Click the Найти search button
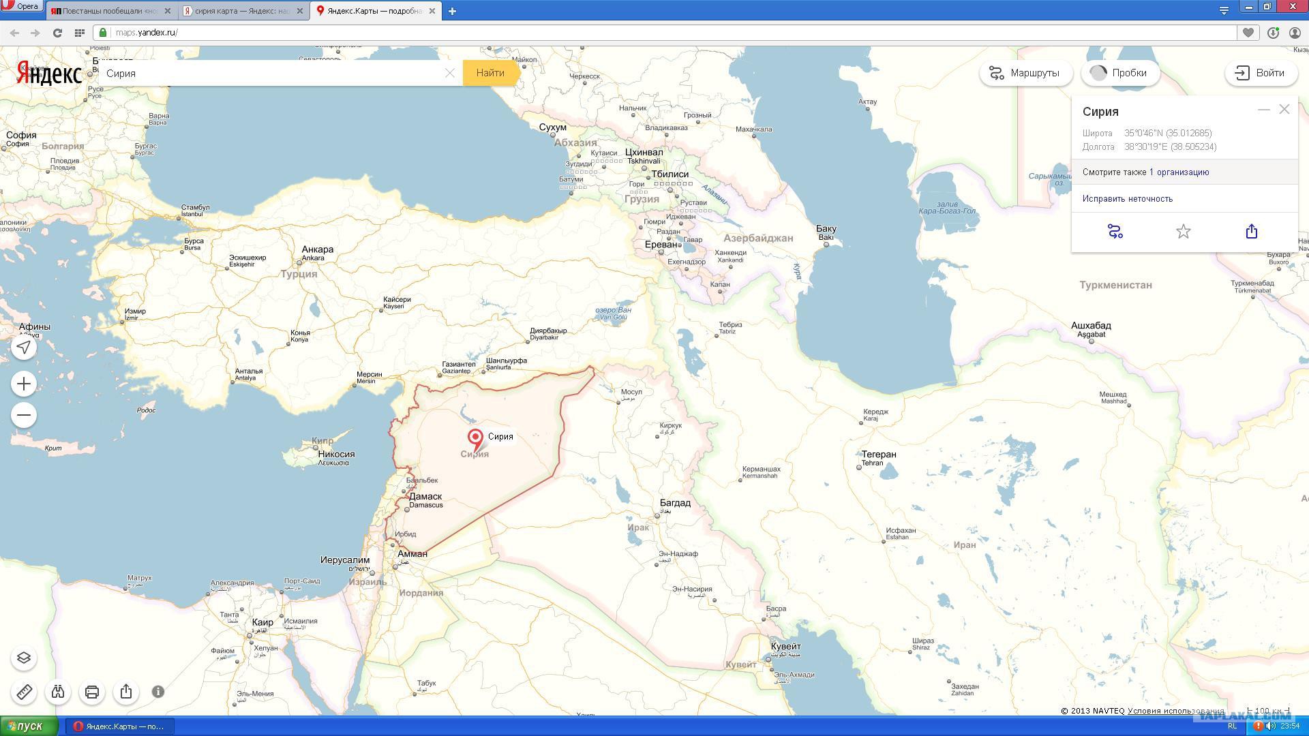Screen dimensions: 1309x736 coord(490,73)
